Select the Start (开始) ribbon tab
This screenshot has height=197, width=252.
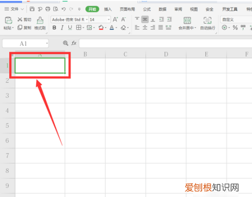(92, 9)
